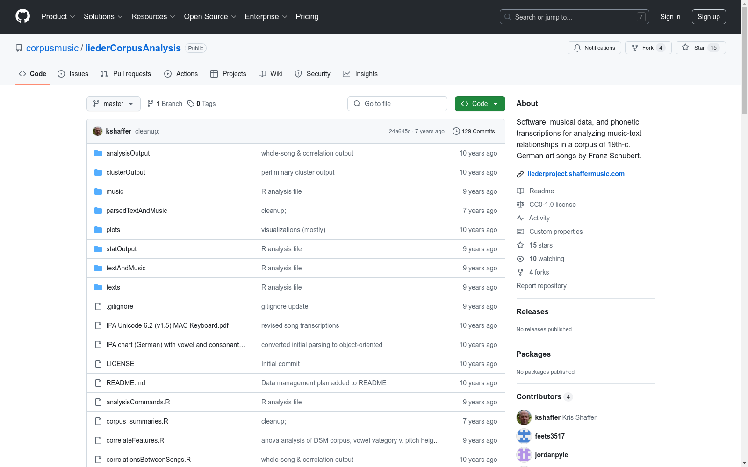The width and height of the screenshot is (748, 467).
Task: Click the Report repository link
Action: tap(541, 286)
